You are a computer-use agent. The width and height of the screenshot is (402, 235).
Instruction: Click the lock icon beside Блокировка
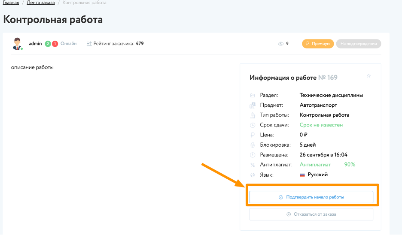pyautogui.click(x=253, y=145)
